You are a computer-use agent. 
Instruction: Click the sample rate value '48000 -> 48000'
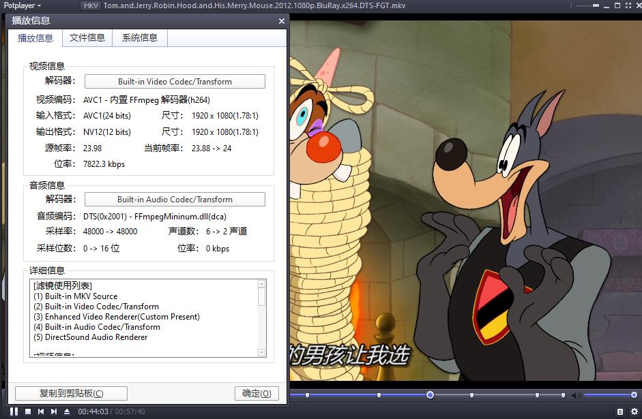[110, 232]
